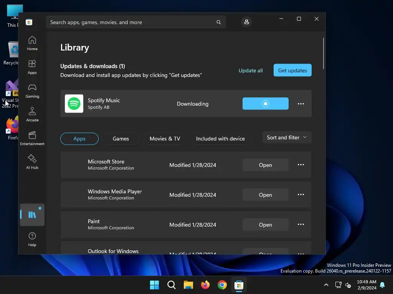Select the Recycle Bin desktop icon

click(x=12, y=53)
